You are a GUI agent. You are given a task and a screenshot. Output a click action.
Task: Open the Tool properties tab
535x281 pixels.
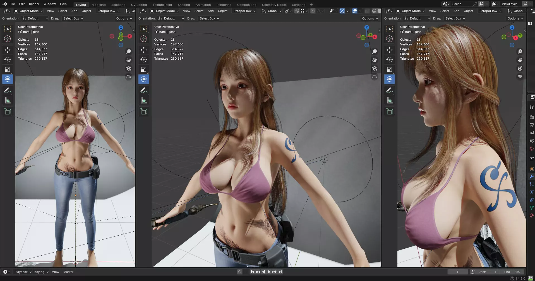click(531, 107)
